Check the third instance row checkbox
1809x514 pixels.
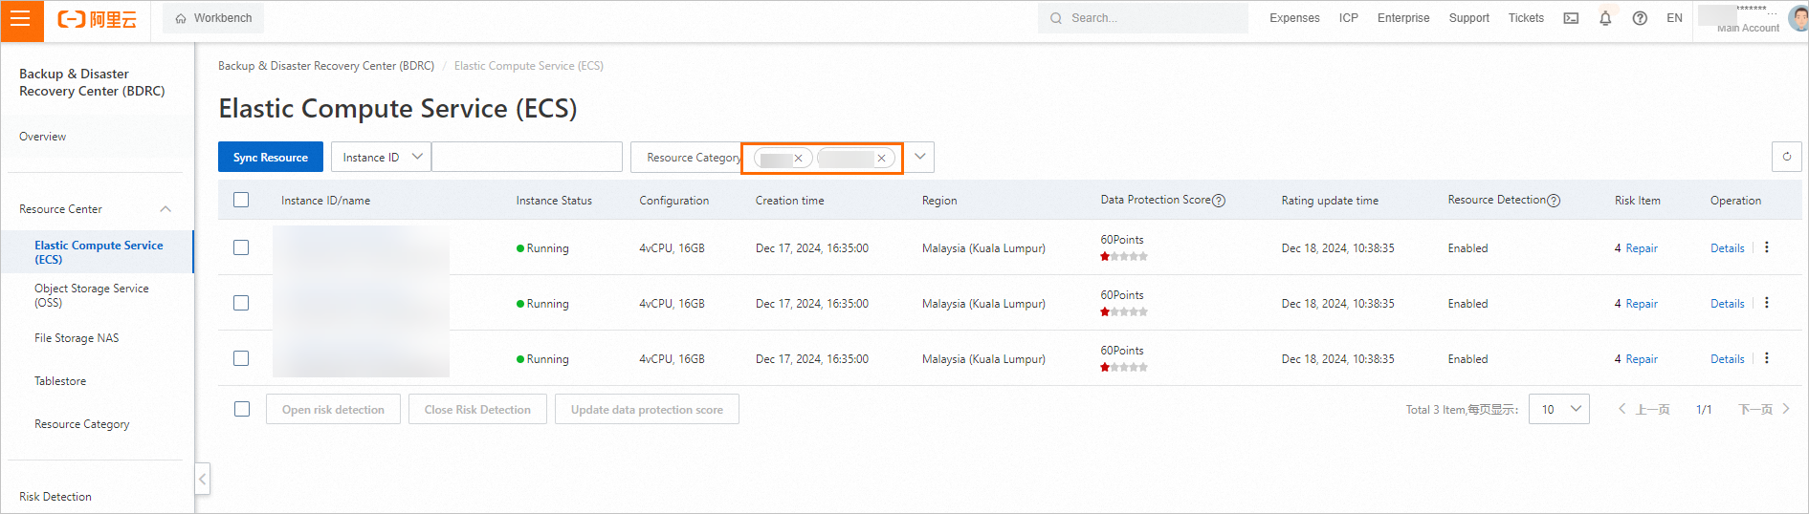pos(241,358)
